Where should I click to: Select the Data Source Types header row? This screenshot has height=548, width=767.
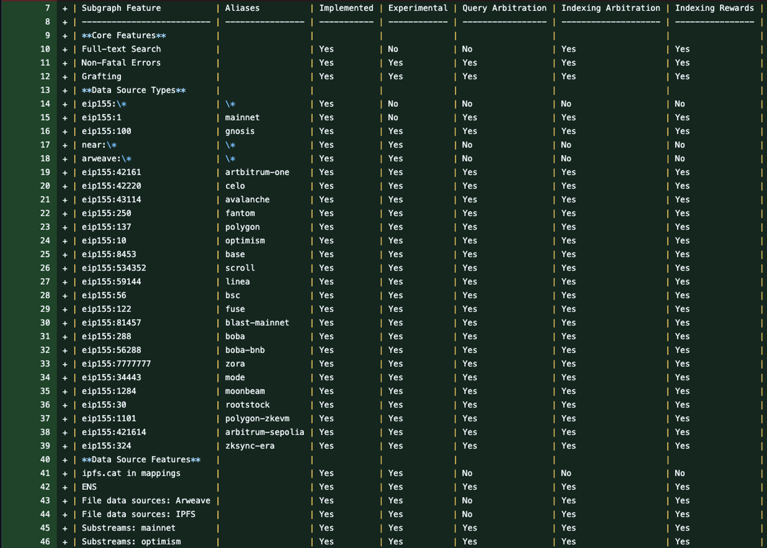[133, 90]
